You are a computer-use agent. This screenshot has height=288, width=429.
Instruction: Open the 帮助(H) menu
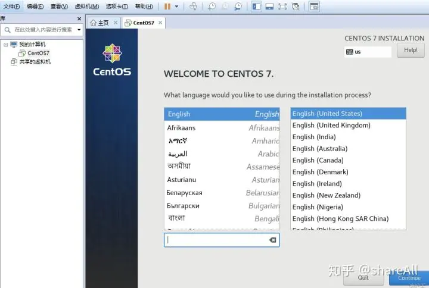click(144, 7)
